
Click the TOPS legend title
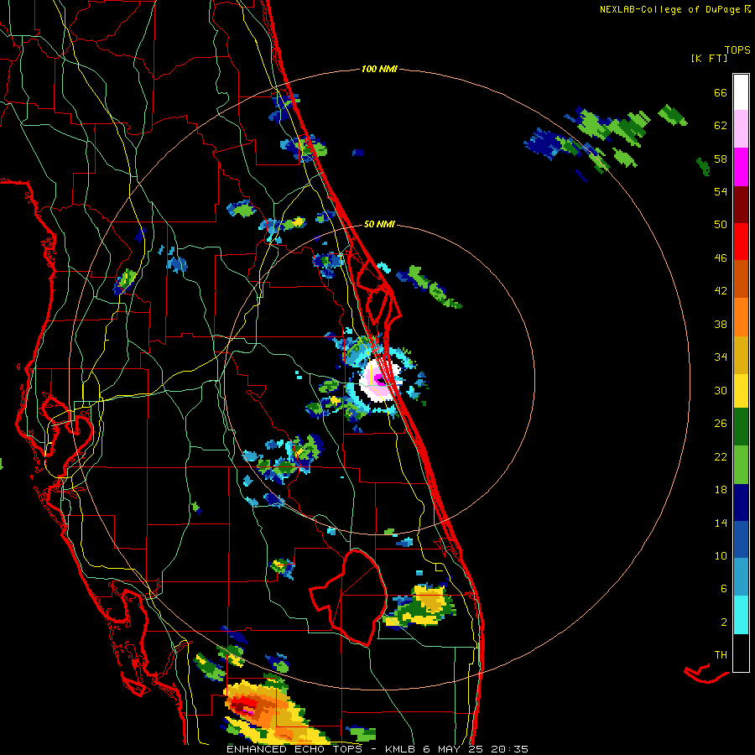737,49
